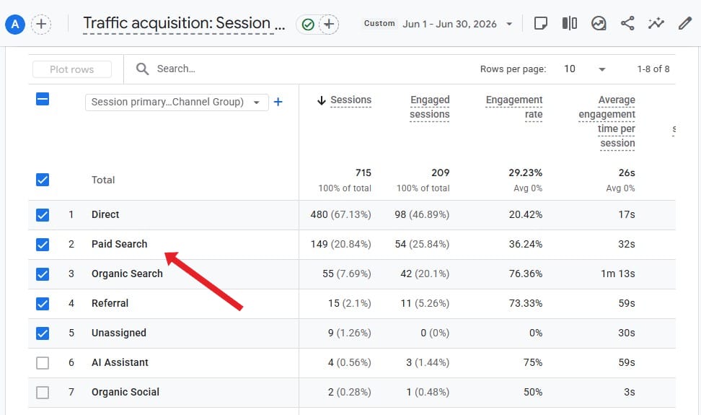The width and height of the screenshot is (701, 415).
Task: Click the 1m 13s engagement time cell
Action: [618, 274]
